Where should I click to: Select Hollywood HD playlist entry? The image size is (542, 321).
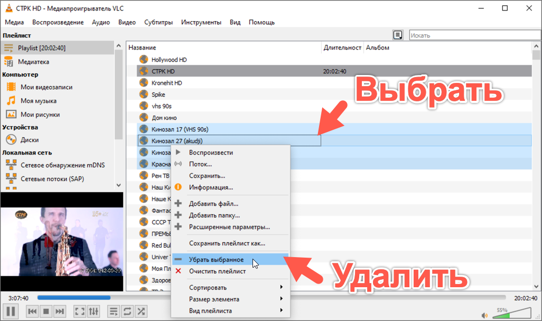(169, 60)
